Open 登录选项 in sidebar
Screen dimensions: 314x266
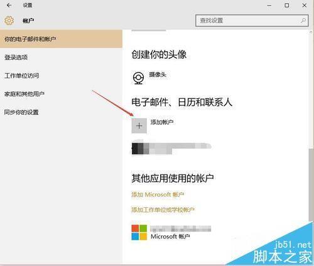pos(61,57)
